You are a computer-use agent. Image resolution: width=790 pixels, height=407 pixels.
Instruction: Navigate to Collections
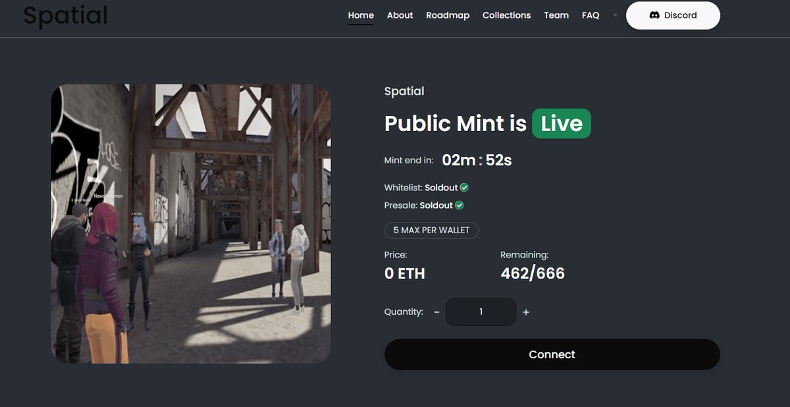click(x=506, y=15)
